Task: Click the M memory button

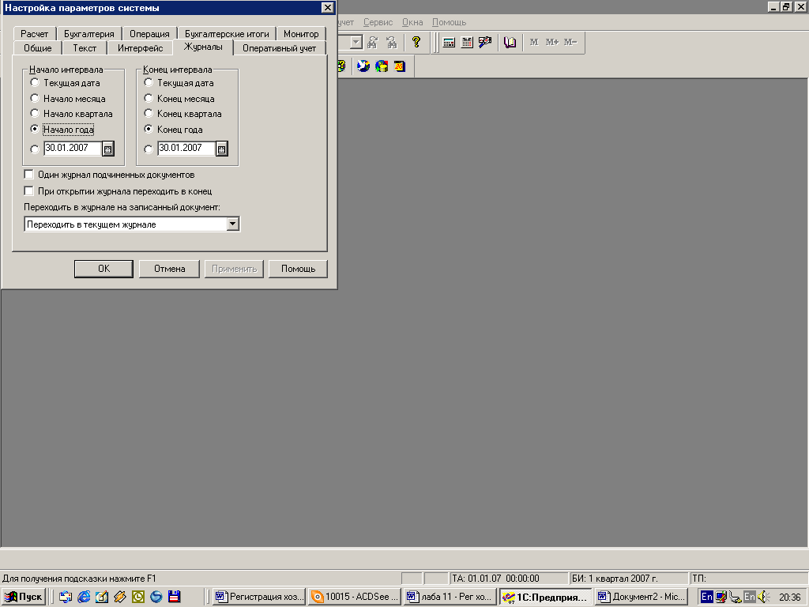Action: coord(534,43)
